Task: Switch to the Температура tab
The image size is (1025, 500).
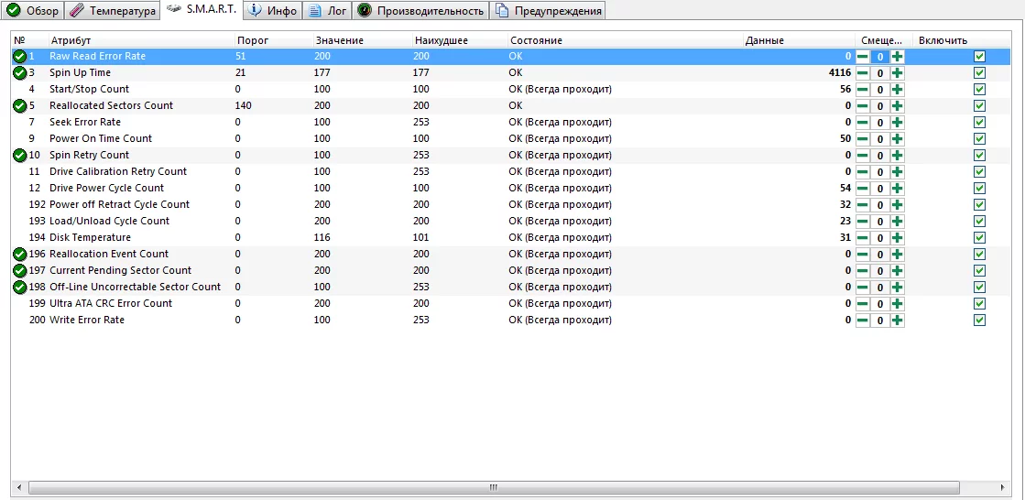Action: click(x=112, y=10)
